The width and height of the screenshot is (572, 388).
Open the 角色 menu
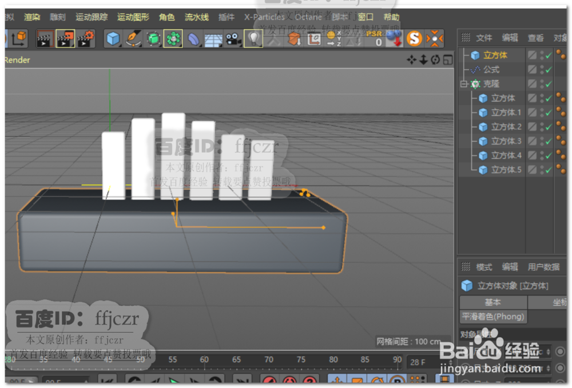(166, 17)
